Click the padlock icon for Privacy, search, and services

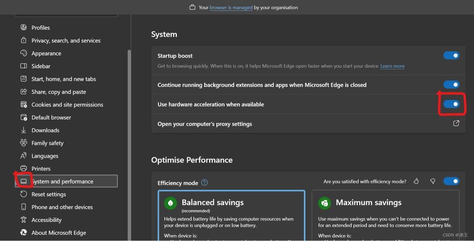[x=24, y=40]
